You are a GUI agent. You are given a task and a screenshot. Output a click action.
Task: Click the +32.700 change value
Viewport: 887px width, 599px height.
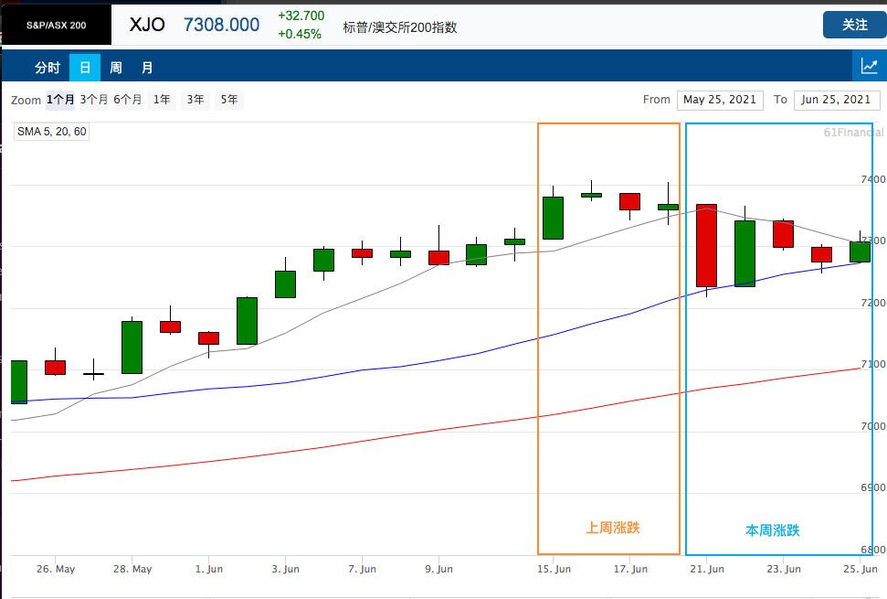click(x=301, y=16)
